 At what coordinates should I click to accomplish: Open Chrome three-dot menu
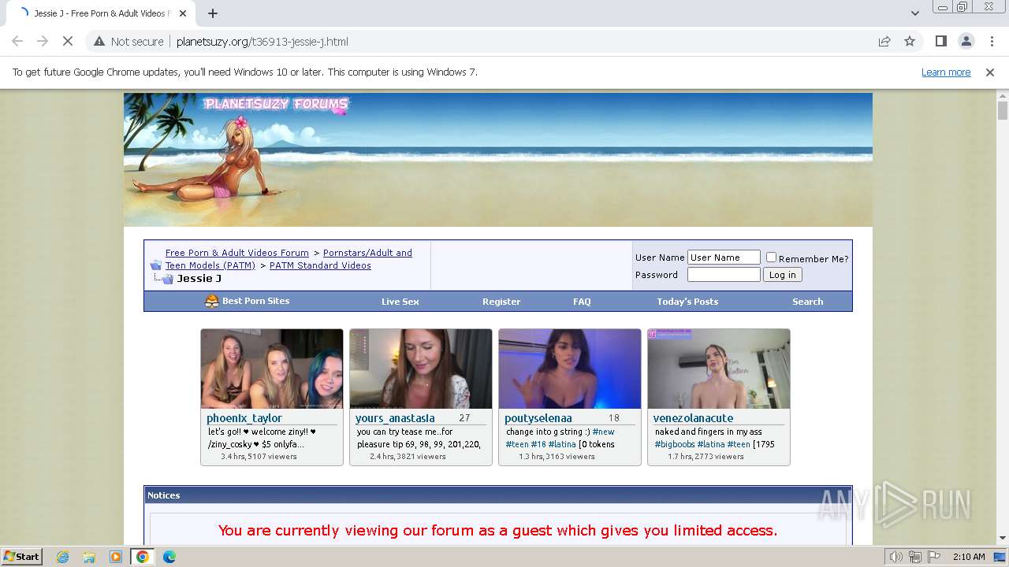[x=990, y=42]
